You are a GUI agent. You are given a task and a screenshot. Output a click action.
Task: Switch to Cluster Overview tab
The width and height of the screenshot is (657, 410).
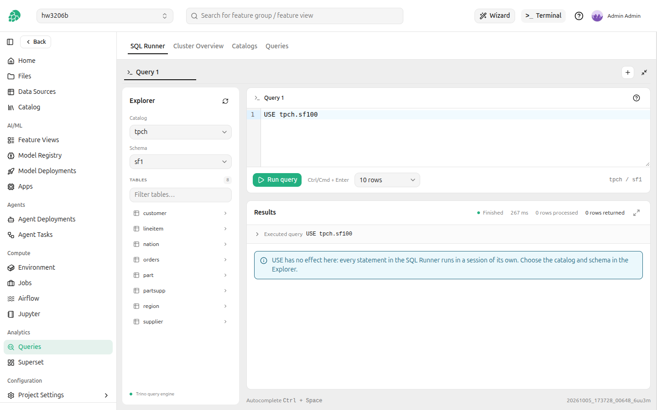pos(198,46)
